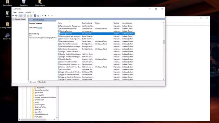Expand the HDAudBus registry key
Screen dimensions: 219x123
click(x=31, y=117)
